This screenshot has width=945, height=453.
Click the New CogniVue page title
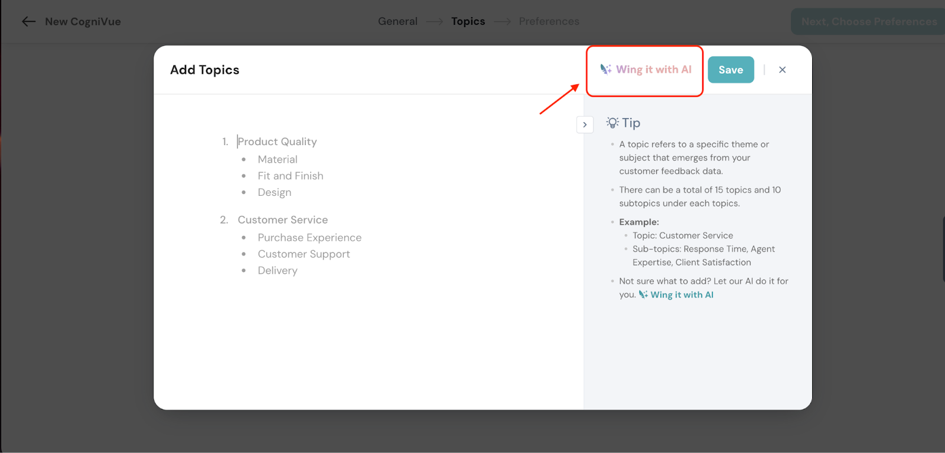point(83,22)
